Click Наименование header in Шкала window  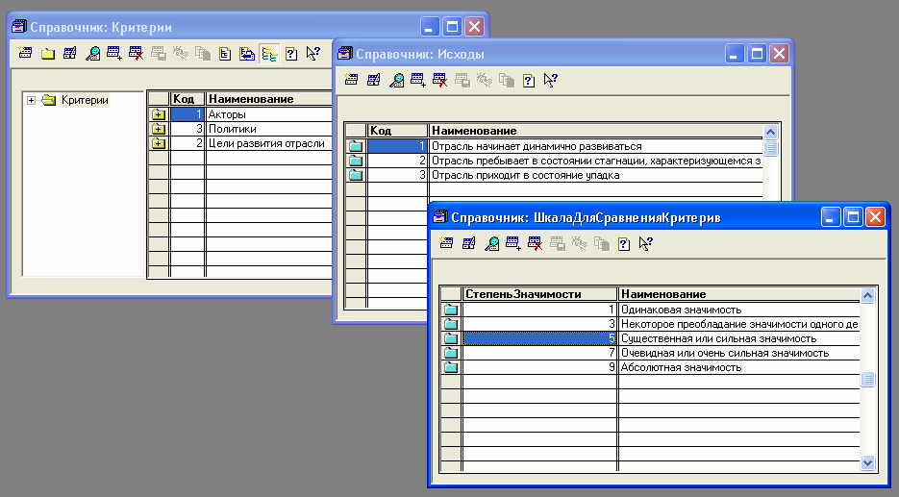pyautogui.click(x=739, y=294)
